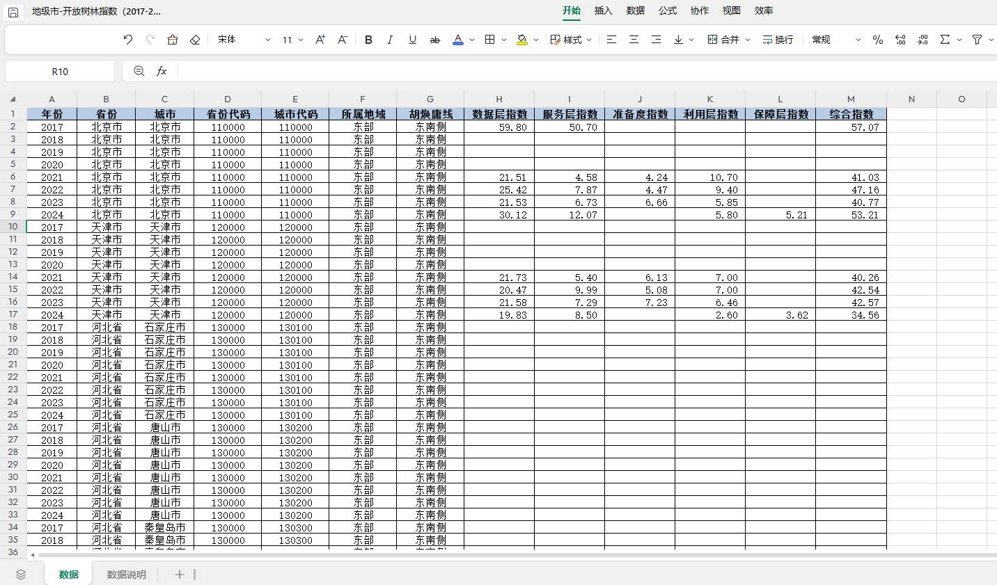Toggle strikethrough formatting
The image size is (997, 585).
pos(435,40)
